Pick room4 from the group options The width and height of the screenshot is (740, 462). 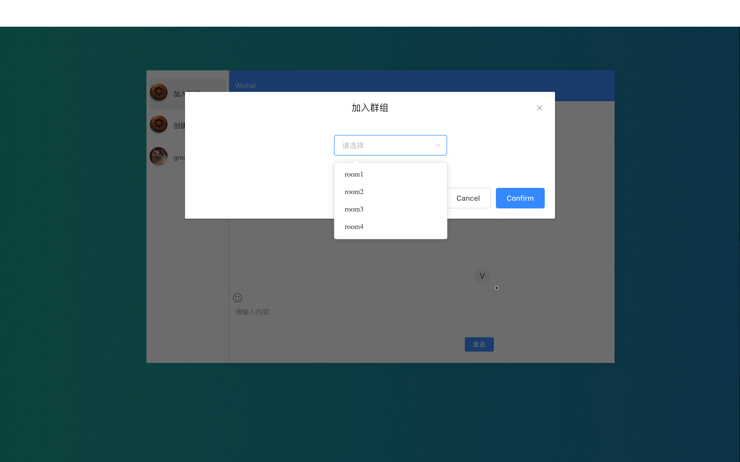pyautogui.click(x=354, y=227)
